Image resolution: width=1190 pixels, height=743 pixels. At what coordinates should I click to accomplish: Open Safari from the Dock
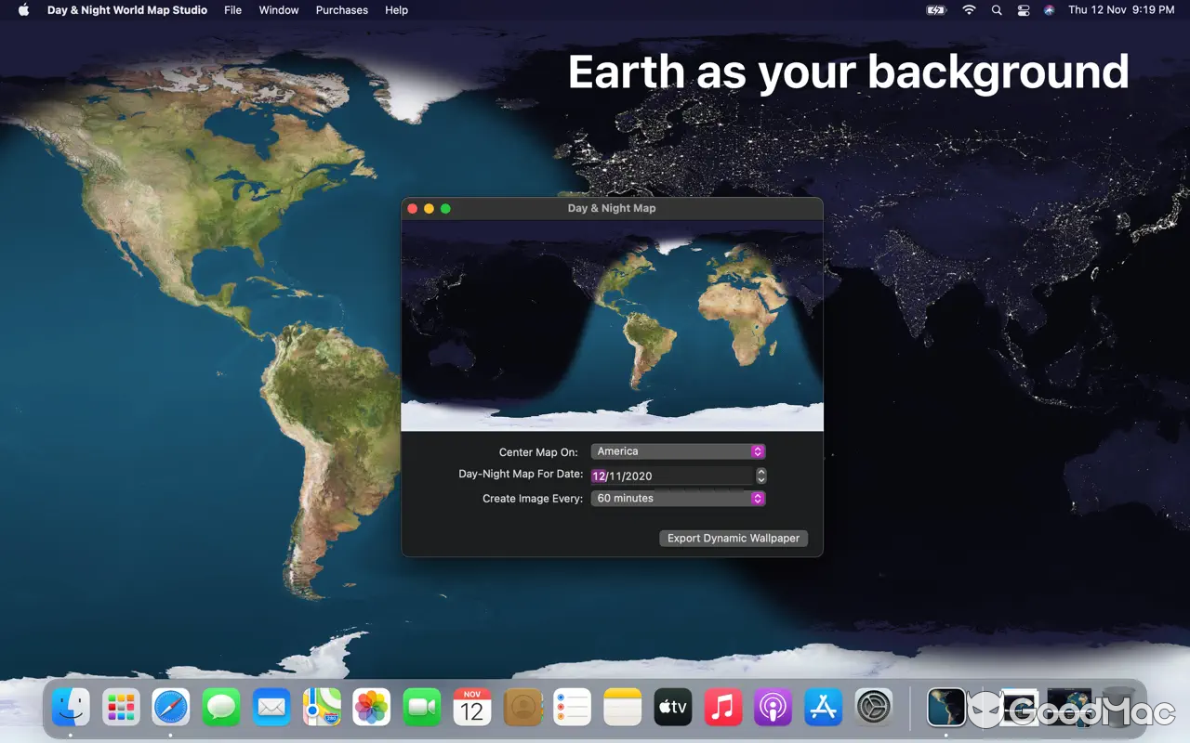click(171, 707)
